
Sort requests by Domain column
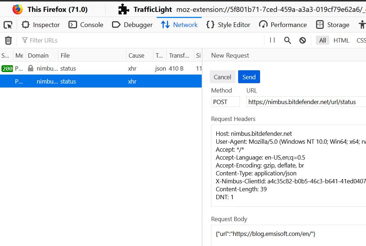pyautogui.click(x=38, y=55)
